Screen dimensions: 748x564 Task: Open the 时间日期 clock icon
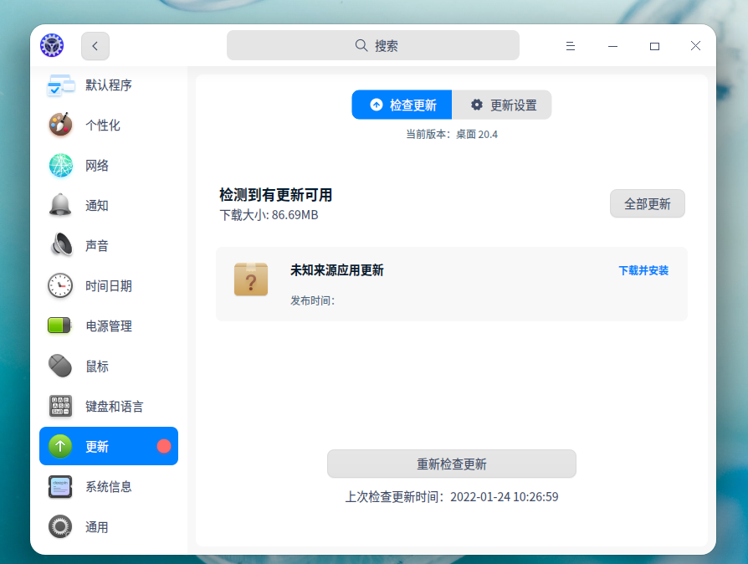pos(60,285)
